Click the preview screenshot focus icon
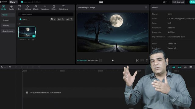 (x=137, y=61)
